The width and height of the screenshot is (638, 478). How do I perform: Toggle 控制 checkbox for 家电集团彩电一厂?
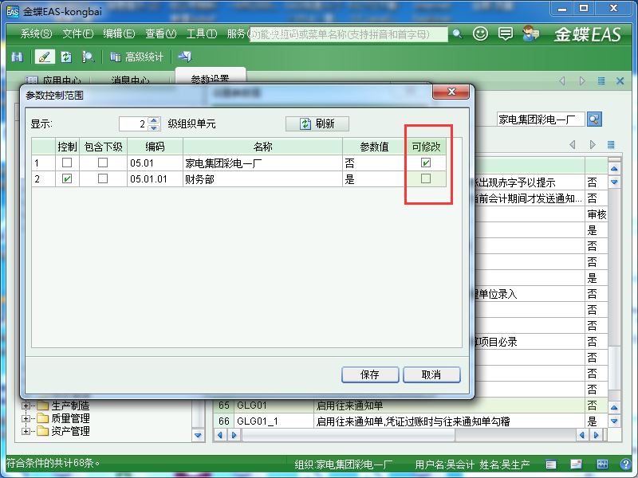pyautogui.click(x=67, y=163)
